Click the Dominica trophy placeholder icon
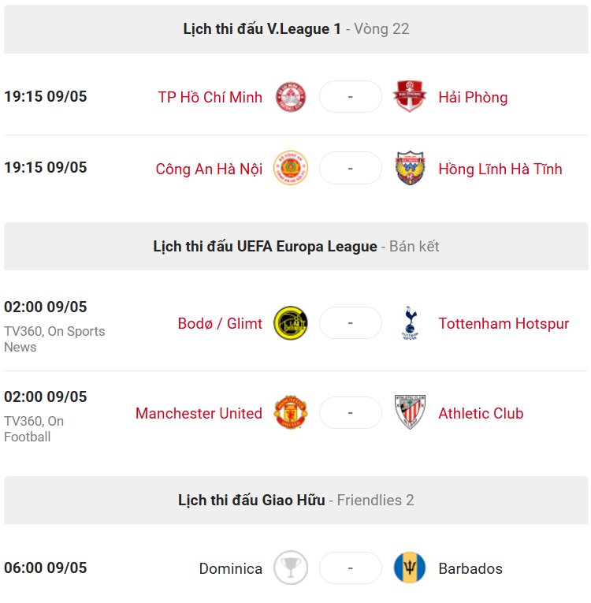Viewport: 591px width, 603px height. pyautogui.click(x=291, y=568)
